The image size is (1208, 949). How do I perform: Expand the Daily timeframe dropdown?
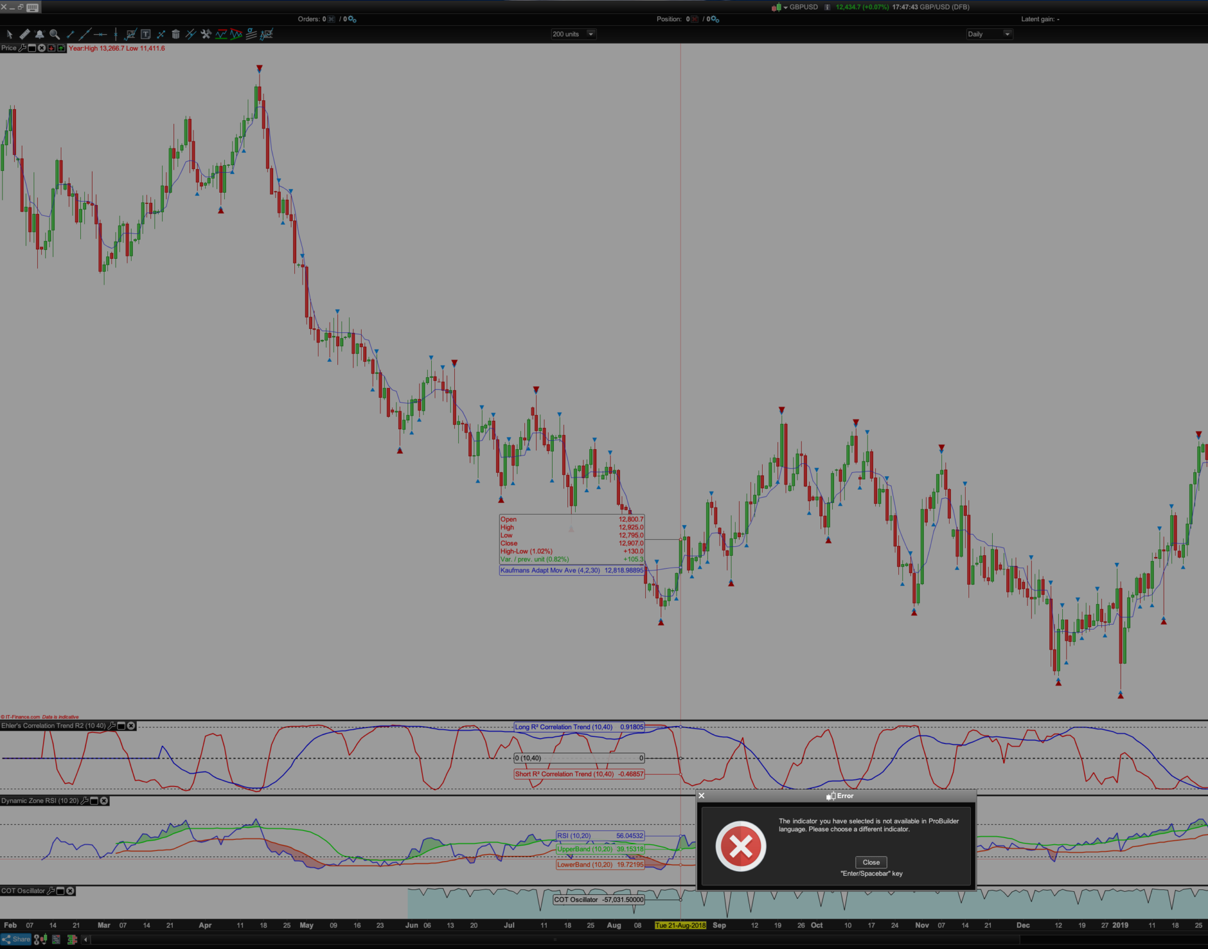click(x=1007, y=34)
